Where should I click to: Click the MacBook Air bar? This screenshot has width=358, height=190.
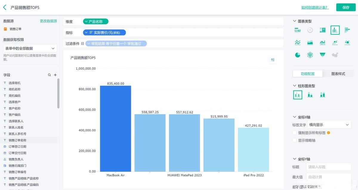115,128
